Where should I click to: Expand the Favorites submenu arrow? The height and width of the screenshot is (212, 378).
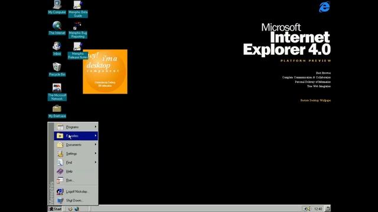(96, 135)
